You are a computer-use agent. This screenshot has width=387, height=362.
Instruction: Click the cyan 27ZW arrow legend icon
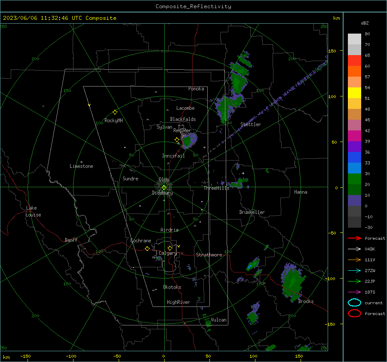(x=354, y=271)
